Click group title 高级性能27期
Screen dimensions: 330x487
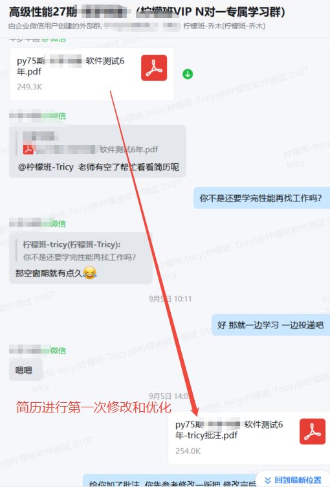point(43,12)
